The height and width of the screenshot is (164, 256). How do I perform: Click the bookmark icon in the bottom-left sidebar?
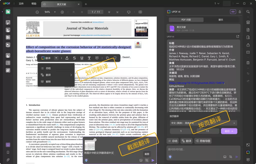(x=8, y=152)
